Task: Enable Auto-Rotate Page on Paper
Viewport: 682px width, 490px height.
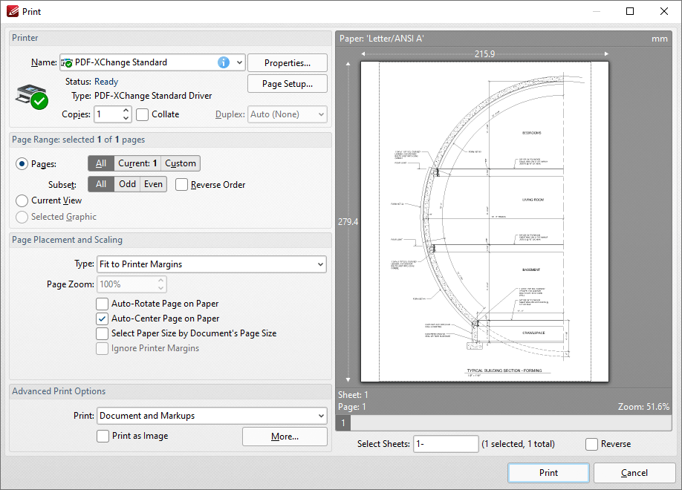Action: (x=103, y=304)
